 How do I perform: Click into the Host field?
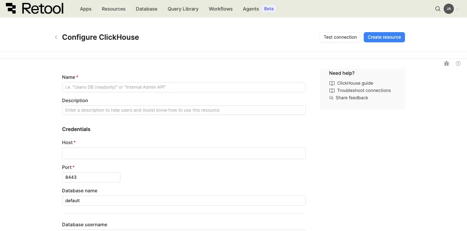click(184, 153)
